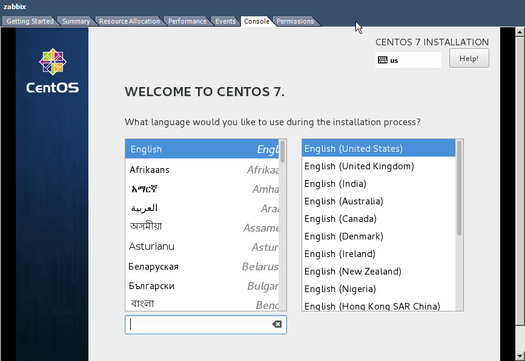
Task: Choose Беларуская in the language list
Action: click(153, 266)
